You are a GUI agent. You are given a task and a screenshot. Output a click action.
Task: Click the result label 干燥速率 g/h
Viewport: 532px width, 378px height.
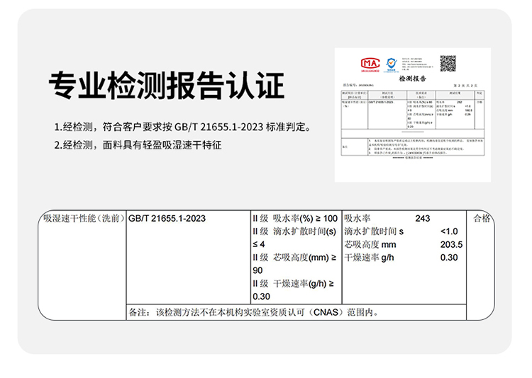(369, 258)
